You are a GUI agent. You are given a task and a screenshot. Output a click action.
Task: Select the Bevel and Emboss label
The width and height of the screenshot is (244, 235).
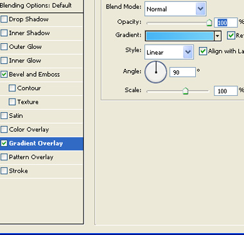click(35, 75)
